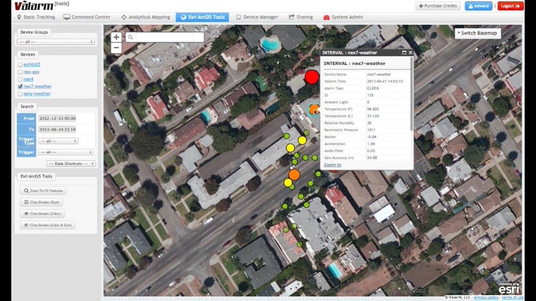The image size is (536, 301).
Task: Open the nex7-weather device link
Action: pos(38,87)
